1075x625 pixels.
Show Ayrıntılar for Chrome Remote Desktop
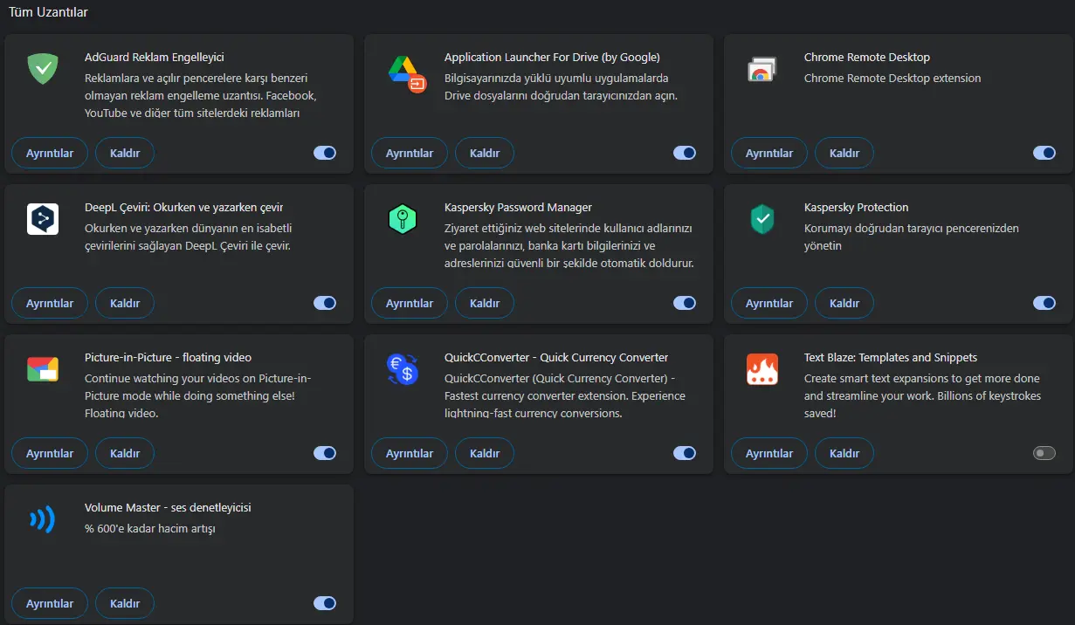click(769, 153)
